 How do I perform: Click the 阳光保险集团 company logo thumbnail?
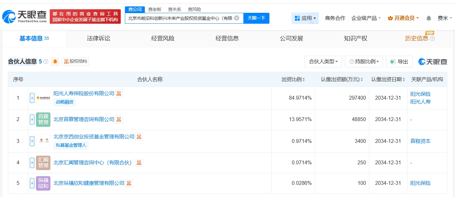point(43,98)
